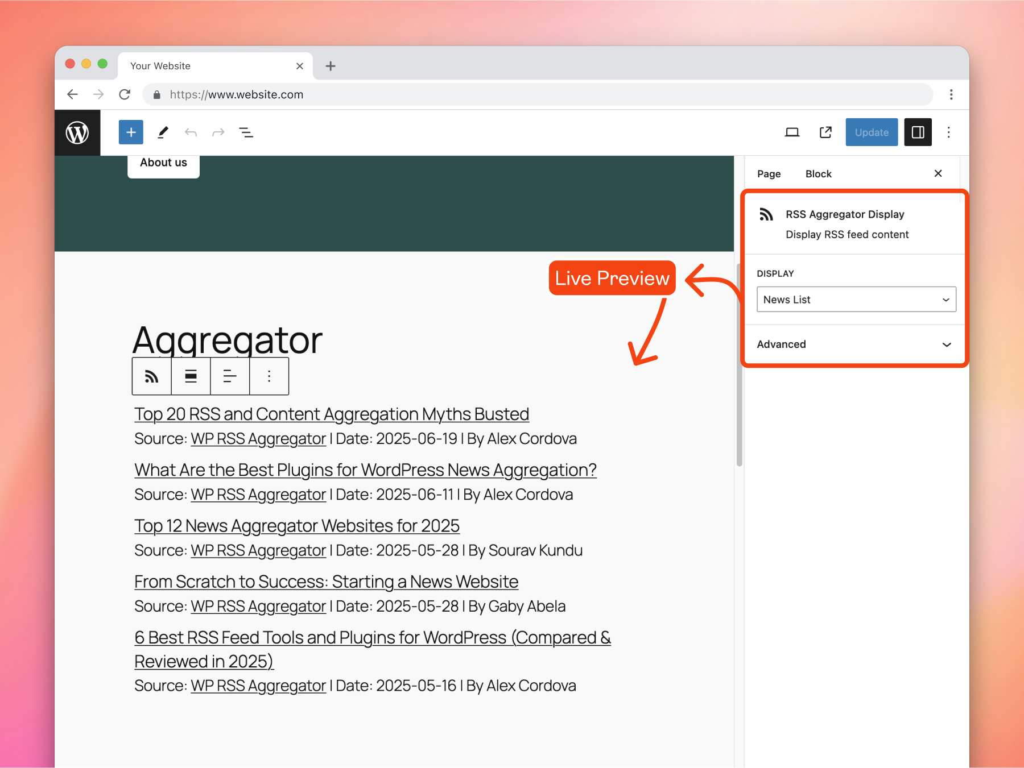Open page in new tab icon
This screenshot has height=768, width=1024.
pyautogui.click(x=825, y=132)
